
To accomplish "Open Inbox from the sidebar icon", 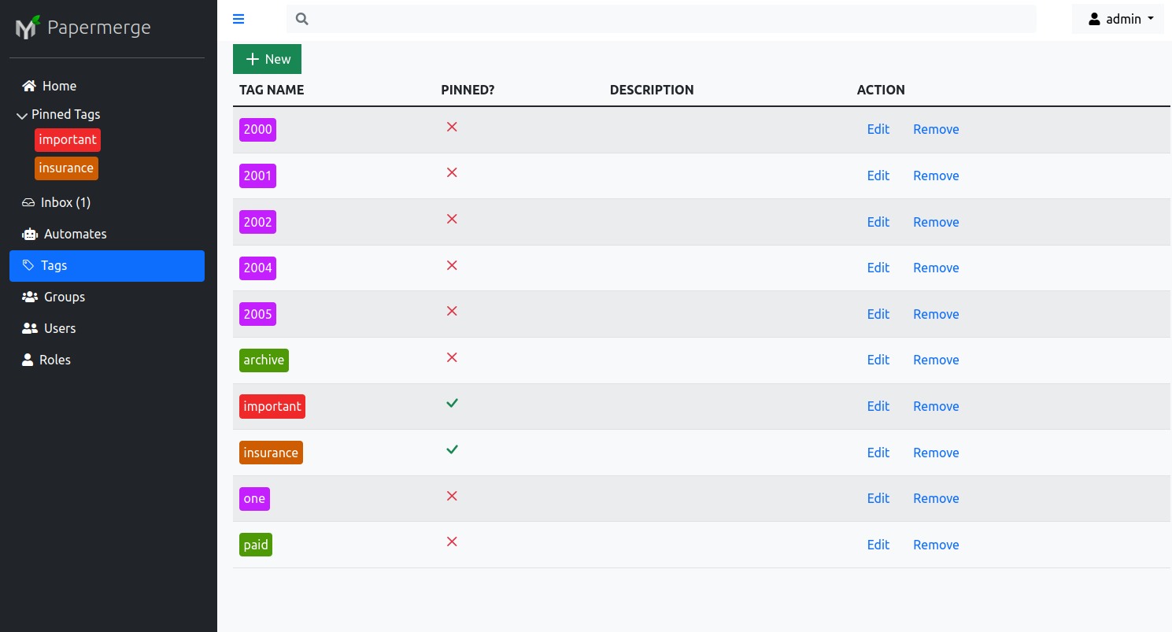I will (28, 202).
